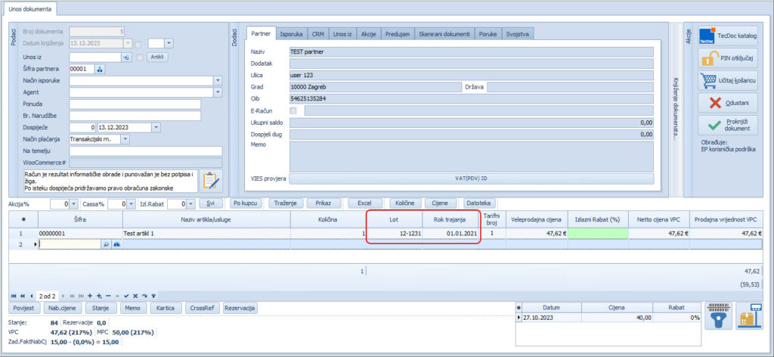Click the PIN otključaj padlock button
This screenshot has width=774, height=357.
728,58
